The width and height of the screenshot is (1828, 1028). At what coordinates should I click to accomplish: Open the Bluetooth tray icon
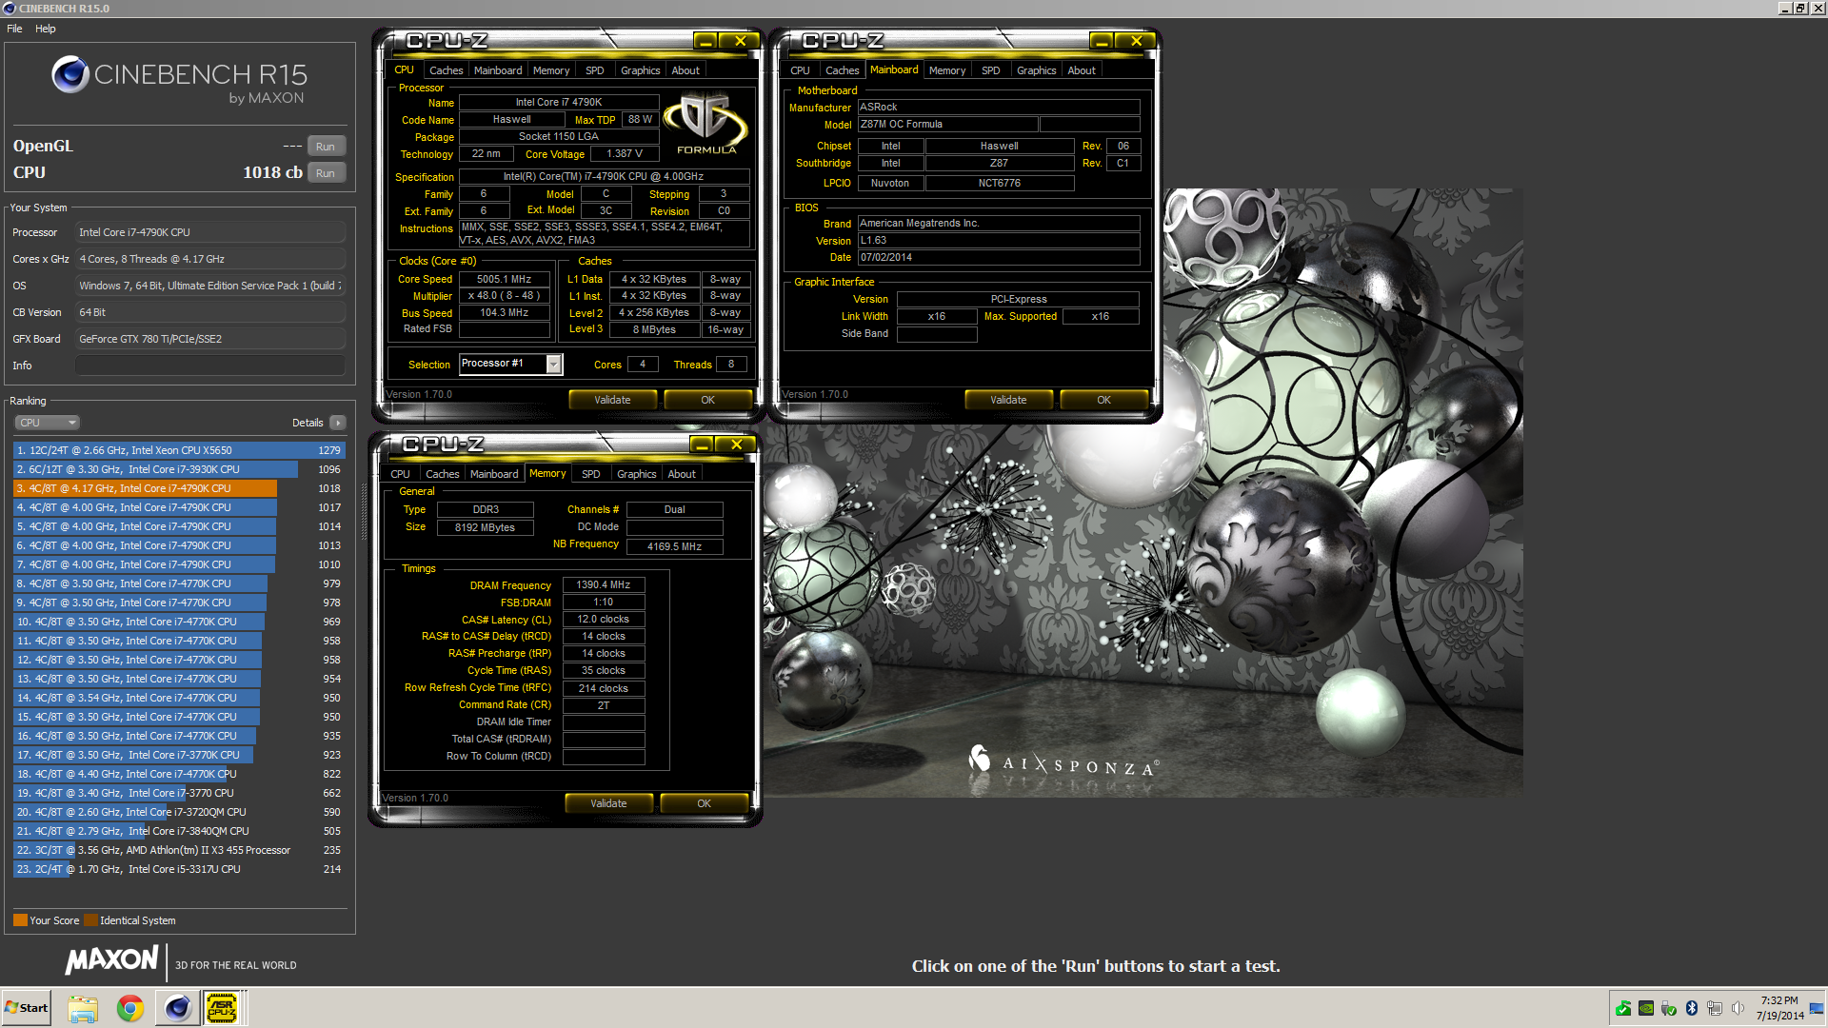(x=1692, y=1008)
